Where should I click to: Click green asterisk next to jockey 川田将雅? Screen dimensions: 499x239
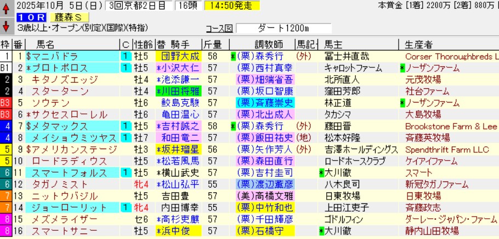159,91
